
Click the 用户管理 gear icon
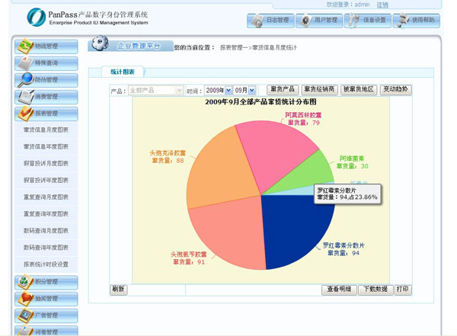(x=304, y=21)
